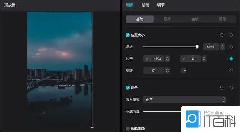Uncheck the 位置大小 checkbox
Viewport: 240px width, 132px height.
coord(128,35)
